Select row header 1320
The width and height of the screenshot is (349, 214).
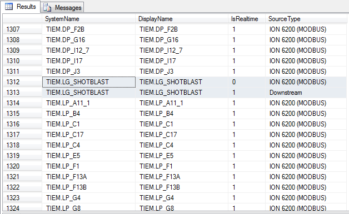coord(22,166)
